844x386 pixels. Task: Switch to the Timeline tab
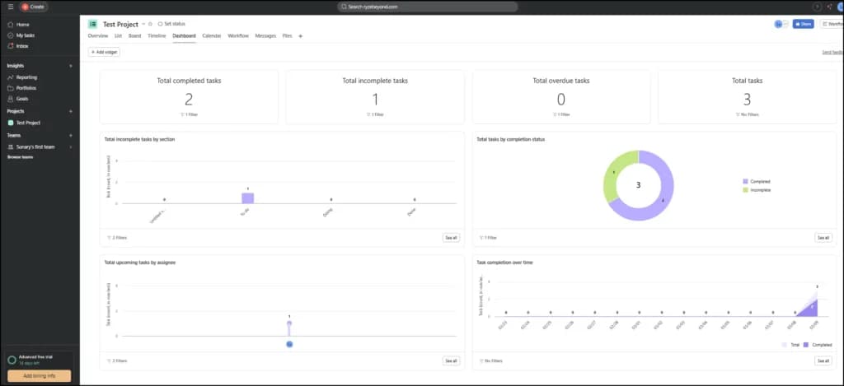point(157,36)
